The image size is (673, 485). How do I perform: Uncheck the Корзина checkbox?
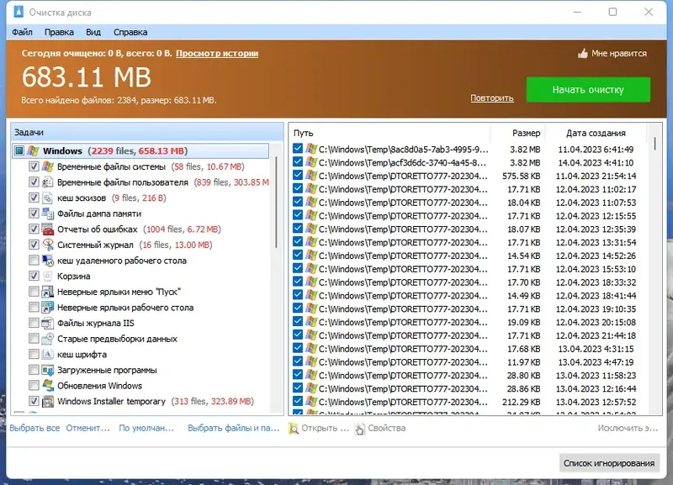pyautogui.click(x=34, y=277)
